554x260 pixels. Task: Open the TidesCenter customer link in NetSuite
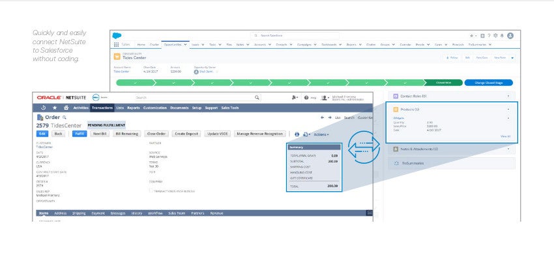click(44, 147)
